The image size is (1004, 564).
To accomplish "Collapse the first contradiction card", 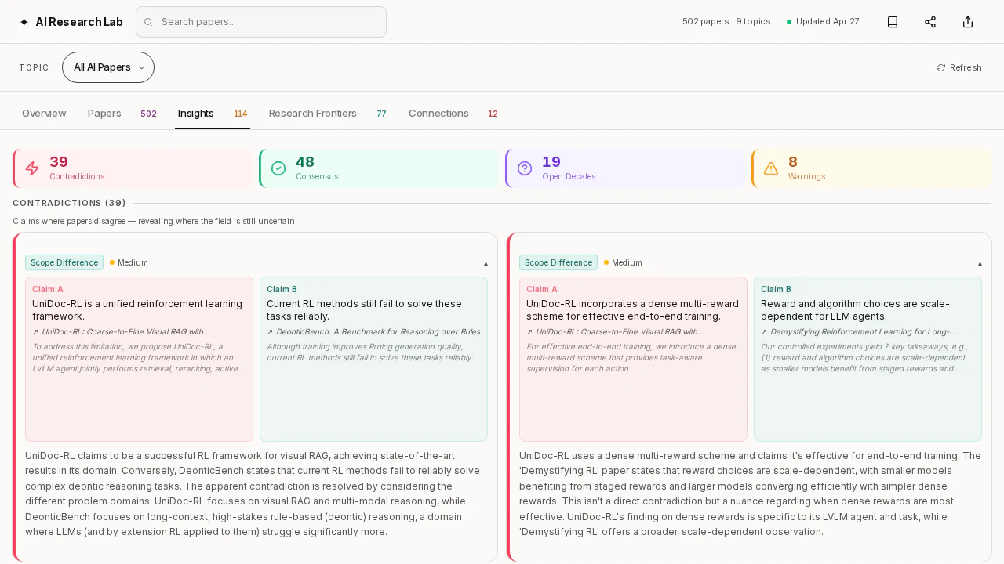I will pos(486,263).
